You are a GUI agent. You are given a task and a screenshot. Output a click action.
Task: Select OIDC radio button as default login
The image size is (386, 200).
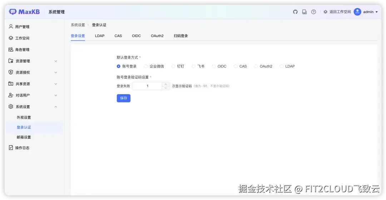click(214, 66)
